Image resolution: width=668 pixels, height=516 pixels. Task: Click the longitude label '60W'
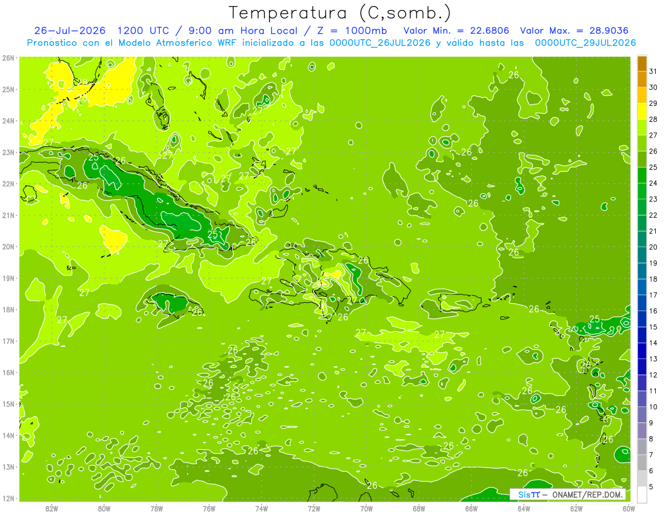629,508
